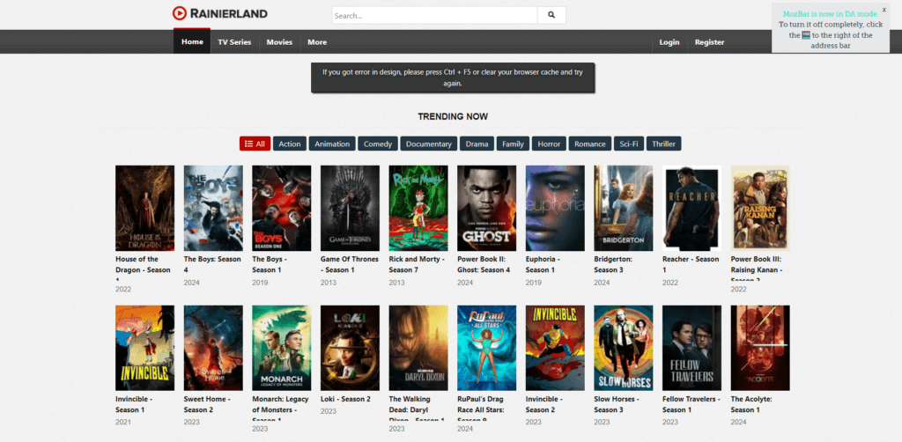Open Game of Thrones Season 1 poster

(350, 208)
